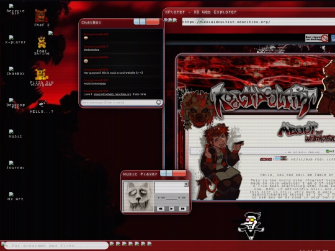Expand the Music Player track dropdown

coord(186,184)
